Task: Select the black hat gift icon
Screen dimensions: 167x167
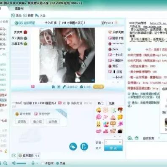Action: [120, 131]
